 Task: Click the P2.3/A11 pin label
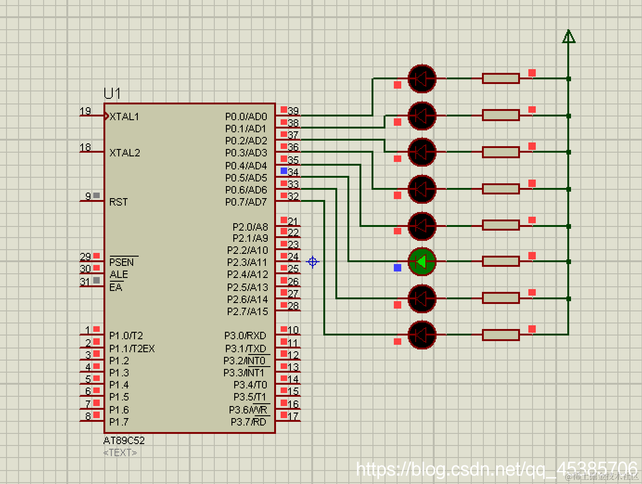coord(248,262)
